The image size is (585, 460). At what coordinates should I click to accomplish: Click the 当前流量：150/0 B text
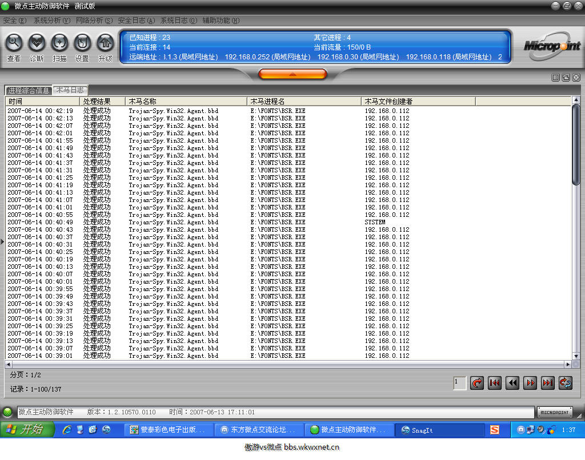pos(342,47)
